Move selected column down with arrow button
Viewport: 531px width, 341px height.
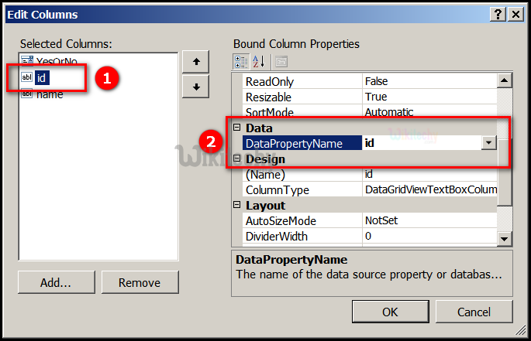[196, 87]
